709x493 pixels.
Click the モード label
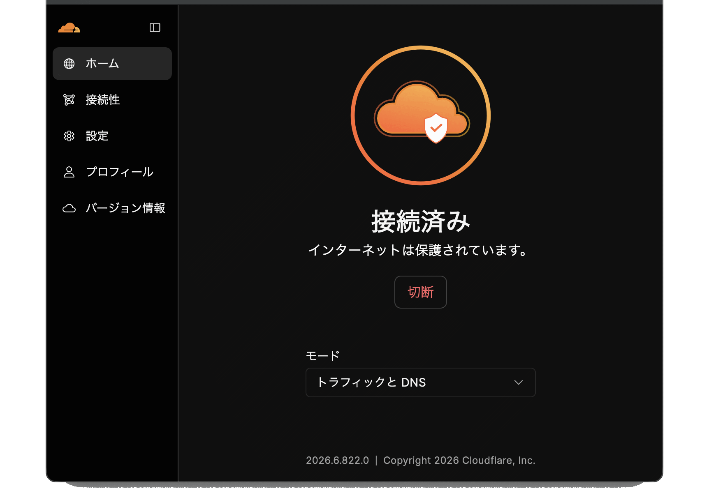[323, 356]
